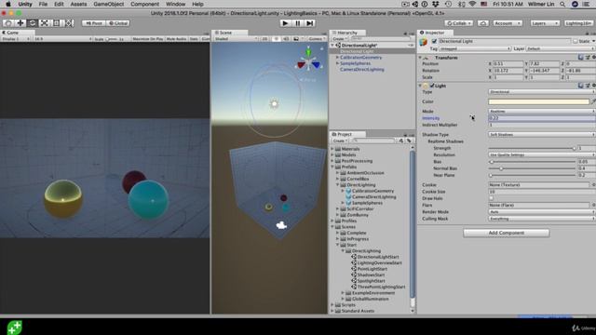This screenshot has height=335, width=596.
Task: Click the cloud Services icon
Action: pyautogui.click(x=483, y=23)
